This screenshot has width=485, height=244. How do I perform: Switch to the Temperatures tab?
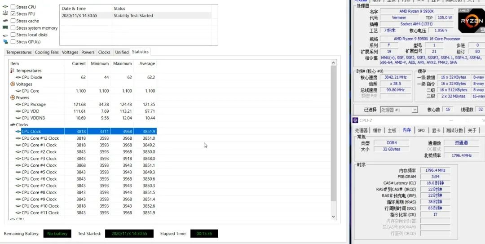[x=19, y=52]
